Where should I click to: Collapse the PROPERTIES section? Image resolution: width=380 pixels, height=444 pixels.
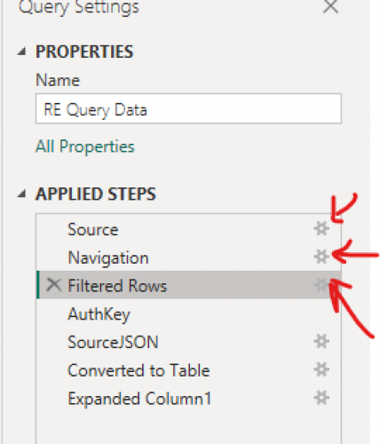pos(21,52)
